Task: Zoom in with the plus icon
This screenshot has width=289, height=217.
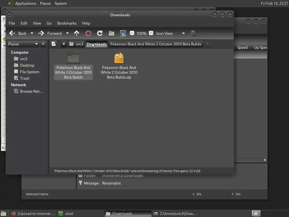Action: click(151, 33)
